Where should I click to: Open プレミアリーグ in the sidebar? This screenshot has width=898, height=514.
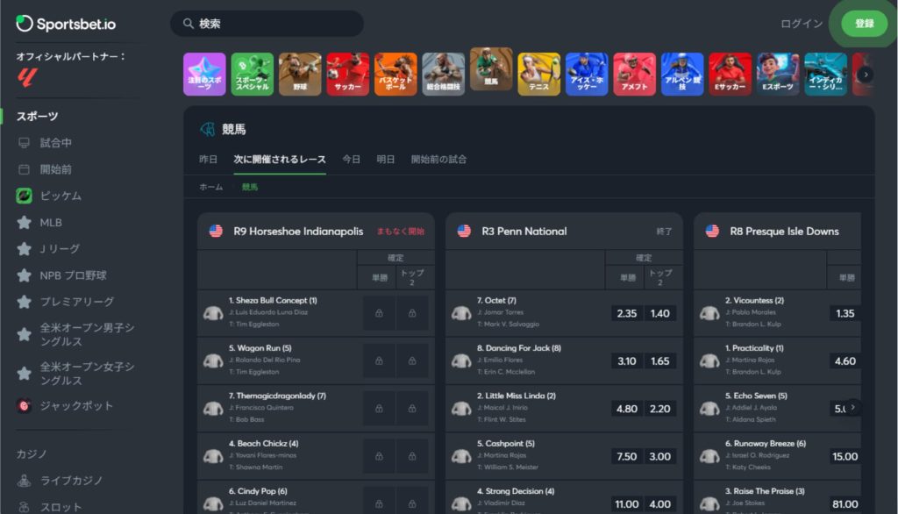tap(76, 302)
